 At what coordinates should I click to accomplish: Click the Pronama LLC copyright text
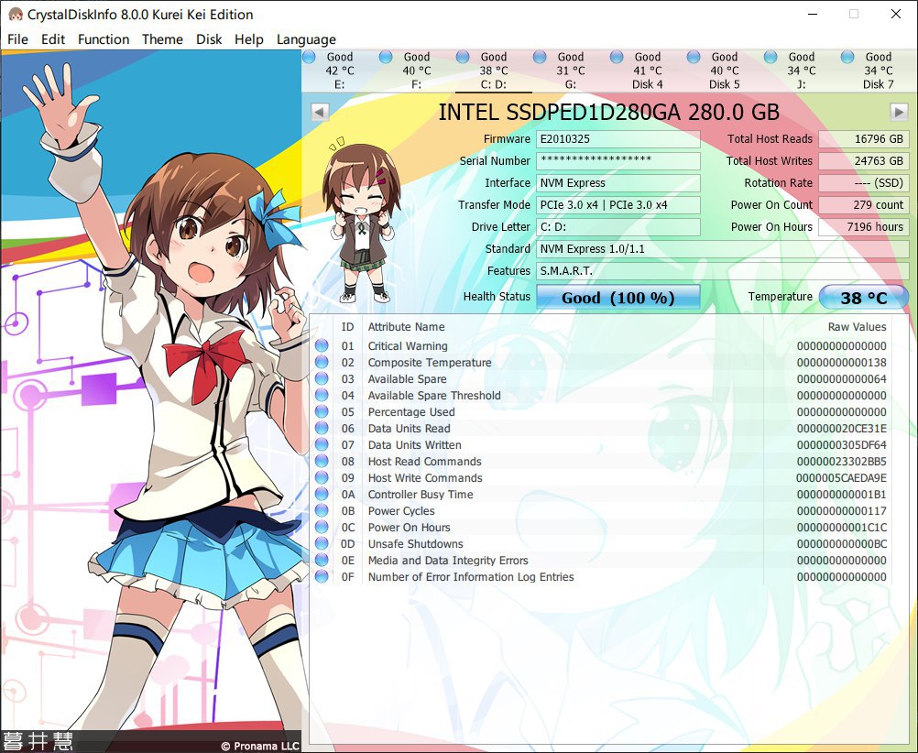pyautogui.click(x=260, y=746)
